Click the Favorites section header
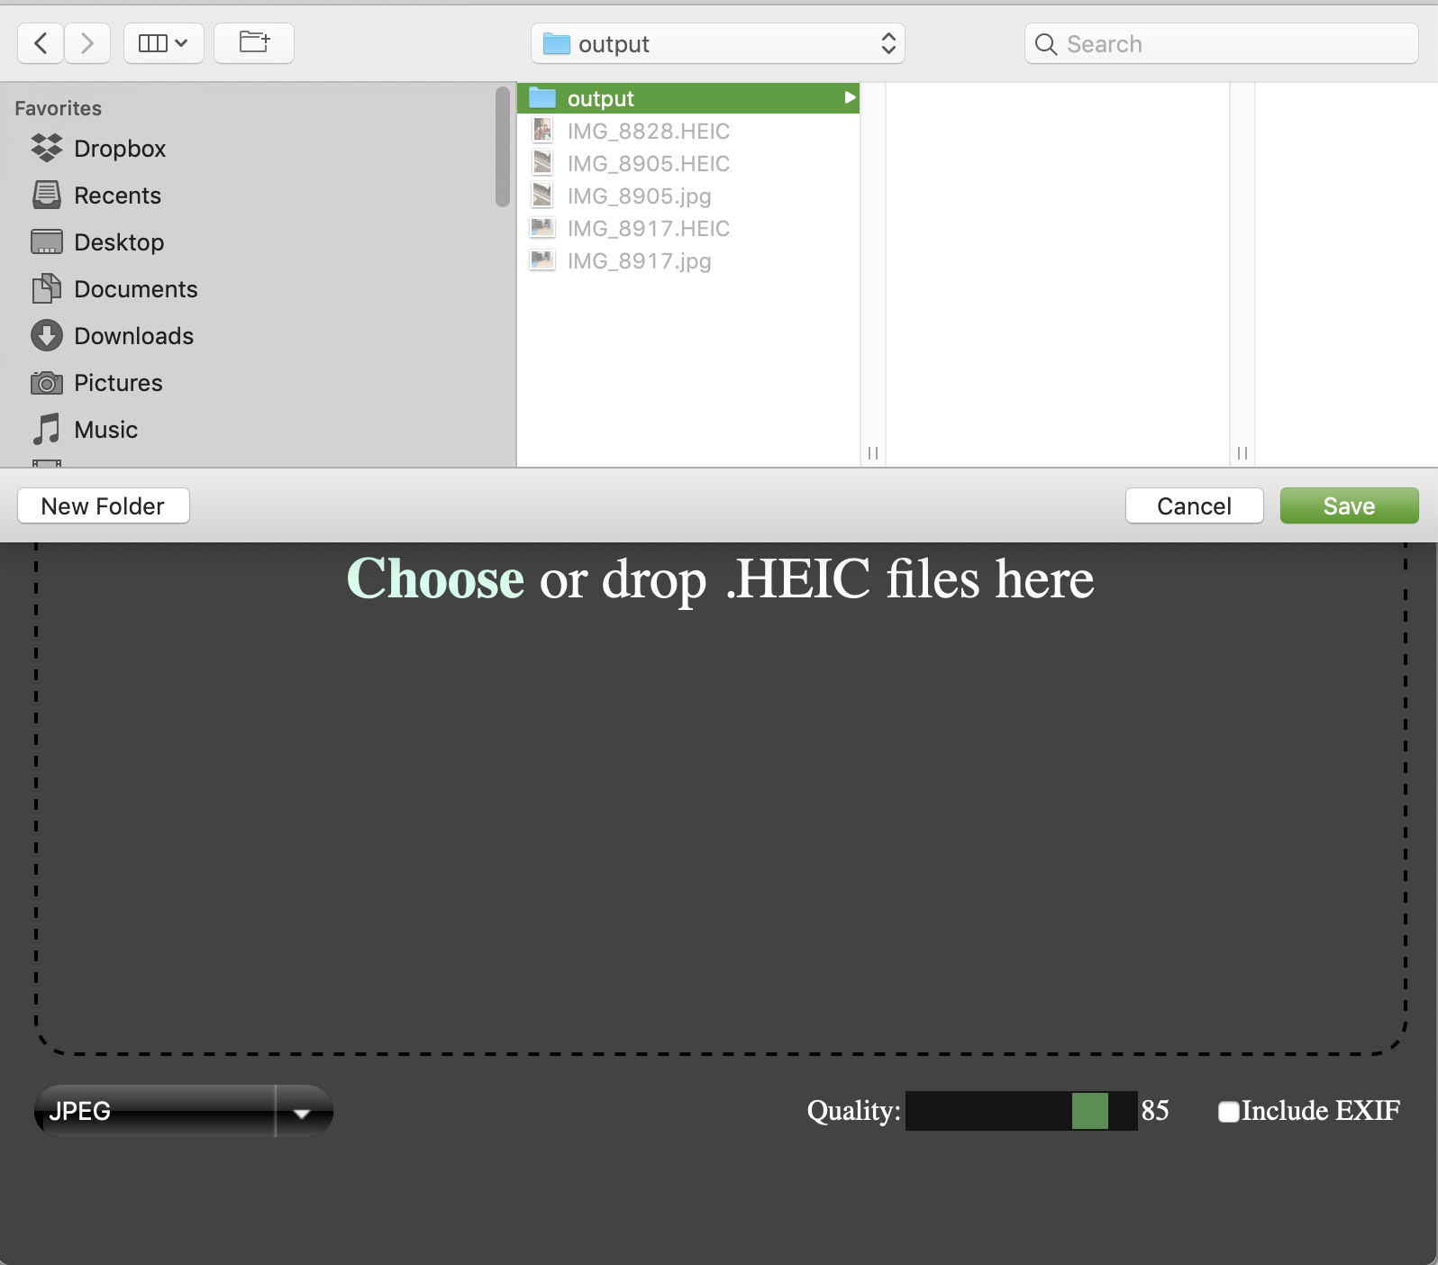Screen dimensions: 1438x1265 pos(59,108)
